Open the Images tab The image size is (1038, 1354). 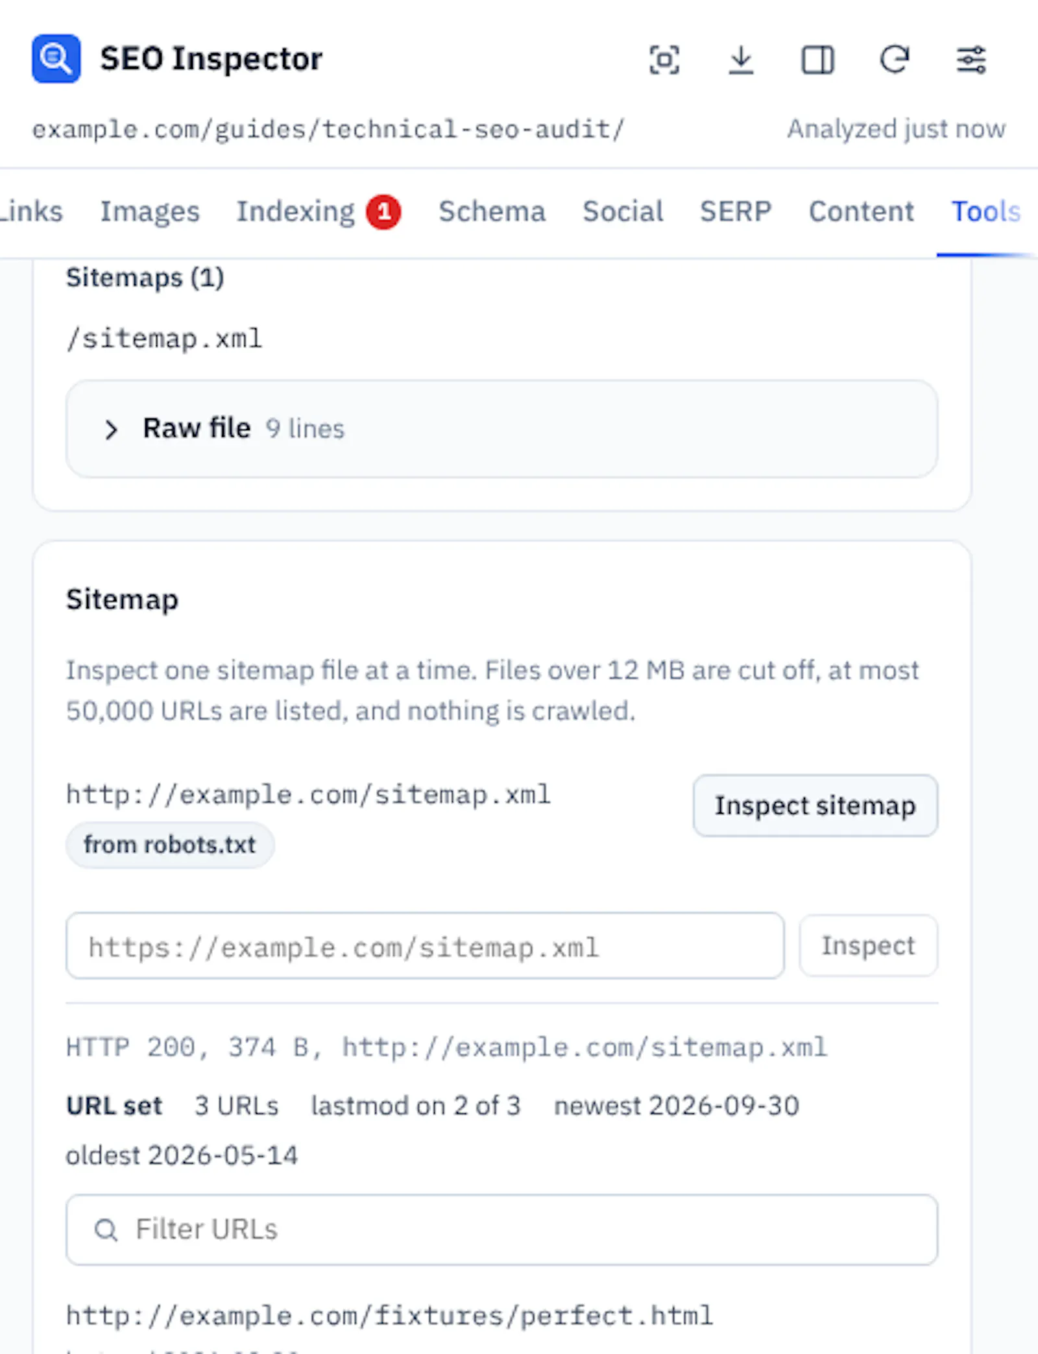click(150, 212)
